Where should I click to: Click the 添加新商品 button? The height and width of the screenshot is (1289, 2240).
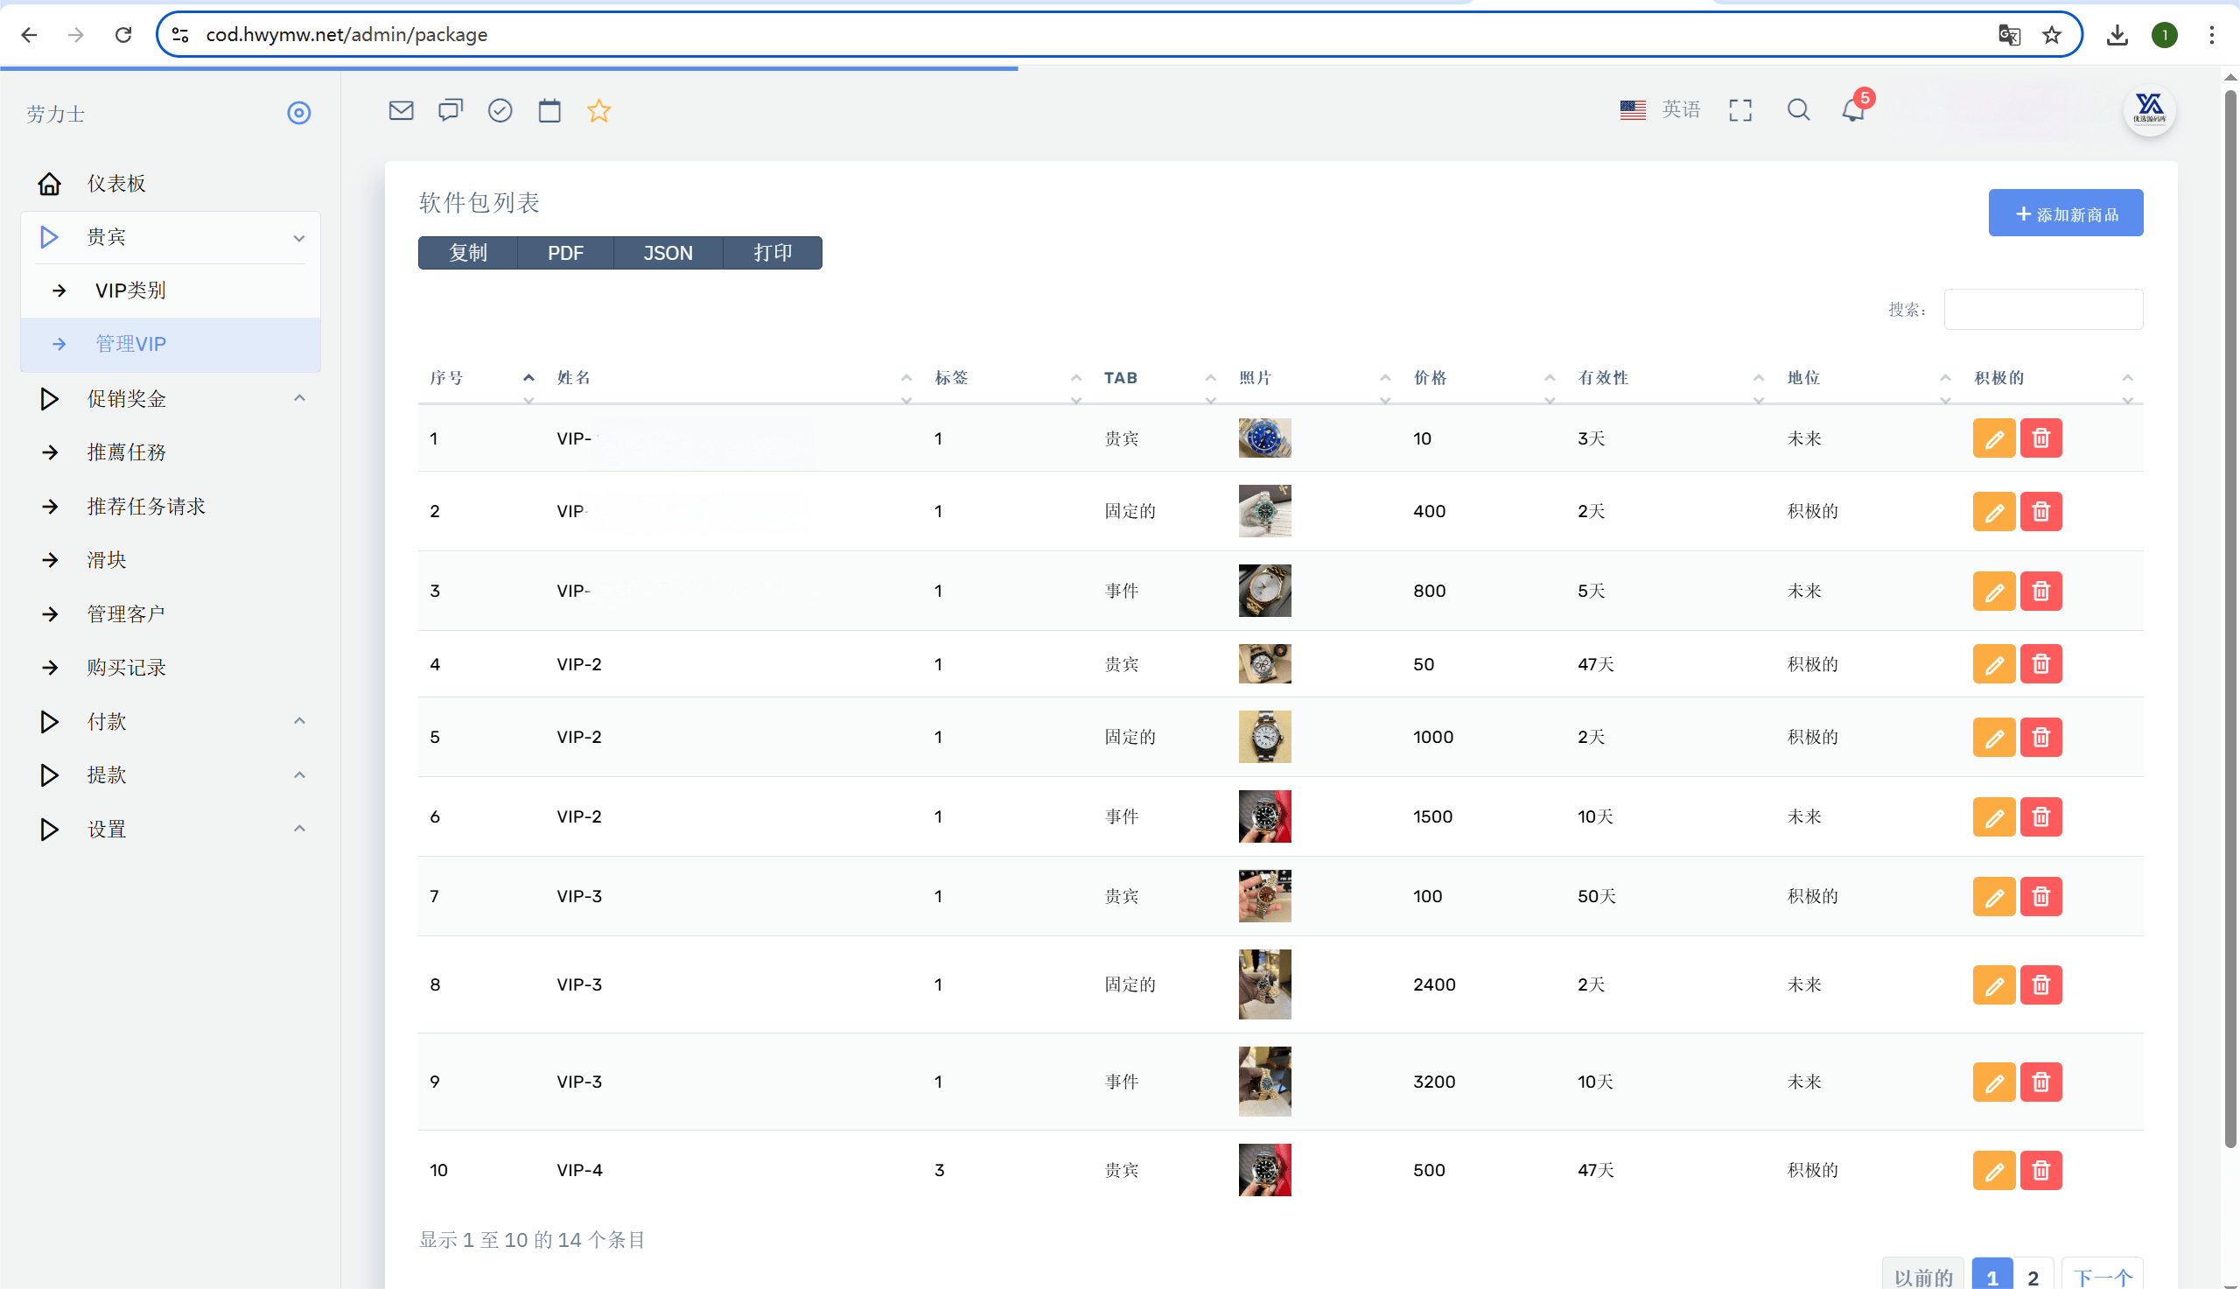point(2065,214)
